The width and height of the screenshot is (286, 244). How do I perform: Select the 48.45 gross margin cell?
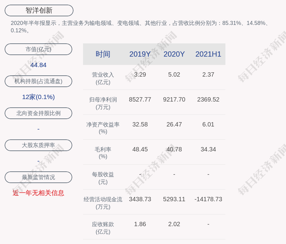point(140,149)
